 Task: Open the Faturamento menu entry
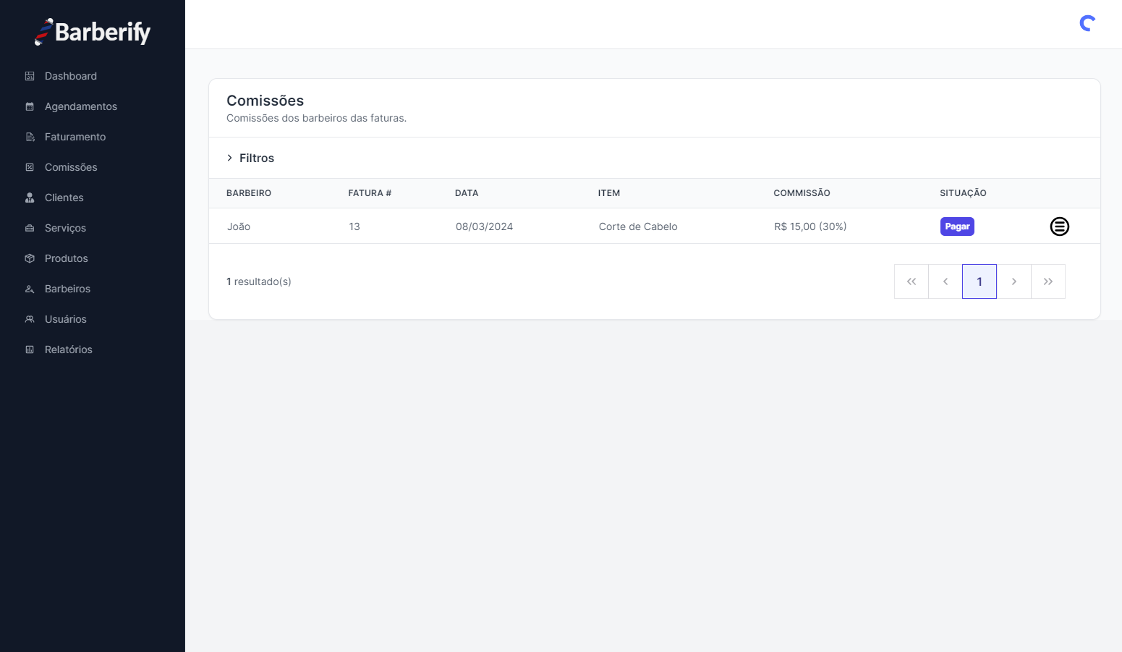pyautogui.click(x=75, y=137)
